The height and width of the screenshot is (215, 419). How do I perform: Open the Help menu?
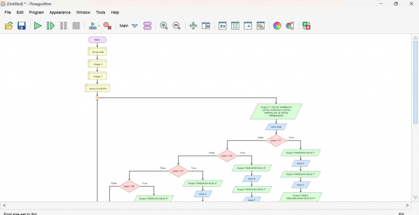pos(115,13)
